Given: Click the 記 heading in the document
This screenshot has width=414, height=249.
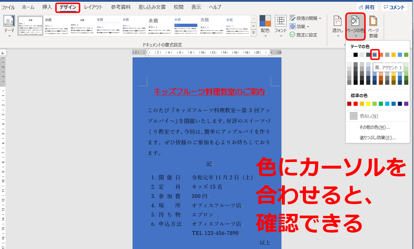Looking at the screenshot, I should [209, 164].
